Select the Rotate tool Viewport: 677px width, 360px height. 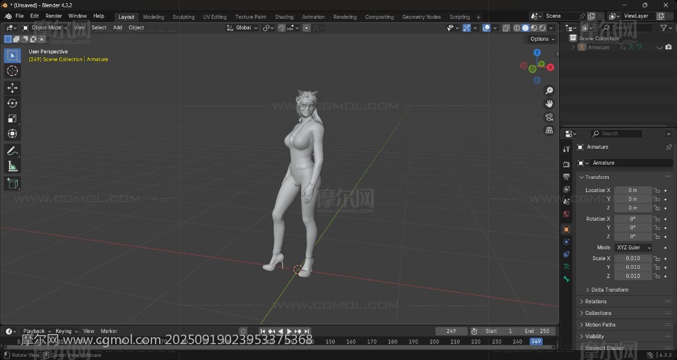(x=12, y=103)
